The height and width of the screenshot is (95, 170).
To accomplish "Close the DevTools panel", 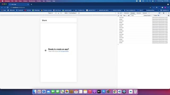I will (x=169, y=13).
